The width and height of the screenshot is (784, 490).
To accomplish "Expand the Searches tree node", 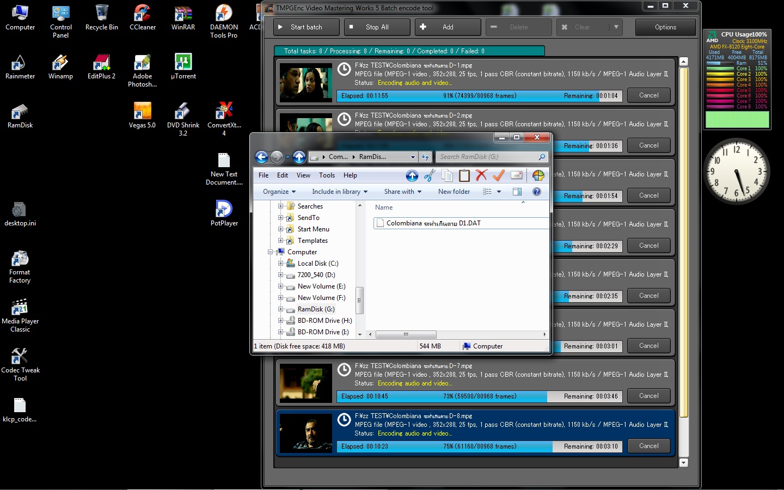I will click(280, 206).
